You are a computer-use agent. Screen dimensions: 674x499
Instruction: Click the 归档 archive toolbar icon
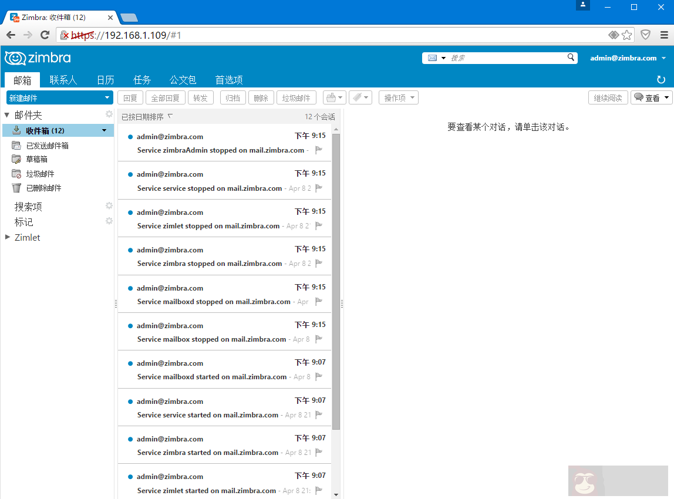pos(232,97)
